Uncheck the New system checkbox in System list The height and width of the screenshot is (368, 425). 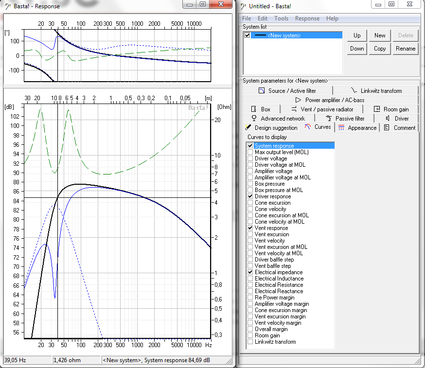pos(248,35)
